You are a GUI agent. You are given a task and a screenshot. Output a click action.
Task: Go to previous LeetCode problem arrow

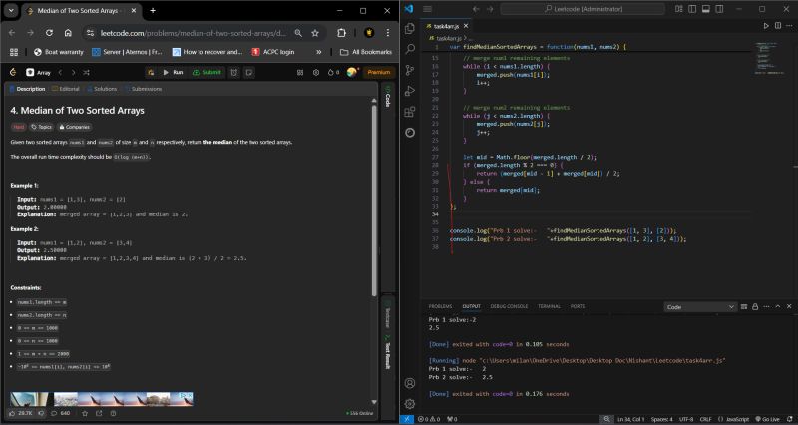point(60,72)
